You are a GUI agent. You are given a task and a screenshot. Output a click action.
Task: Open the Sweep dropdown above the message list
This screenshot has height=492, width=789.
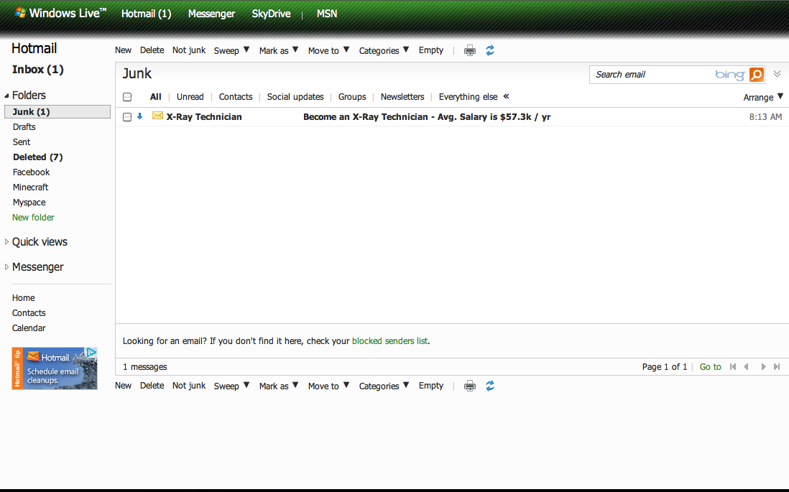point(231,50)
